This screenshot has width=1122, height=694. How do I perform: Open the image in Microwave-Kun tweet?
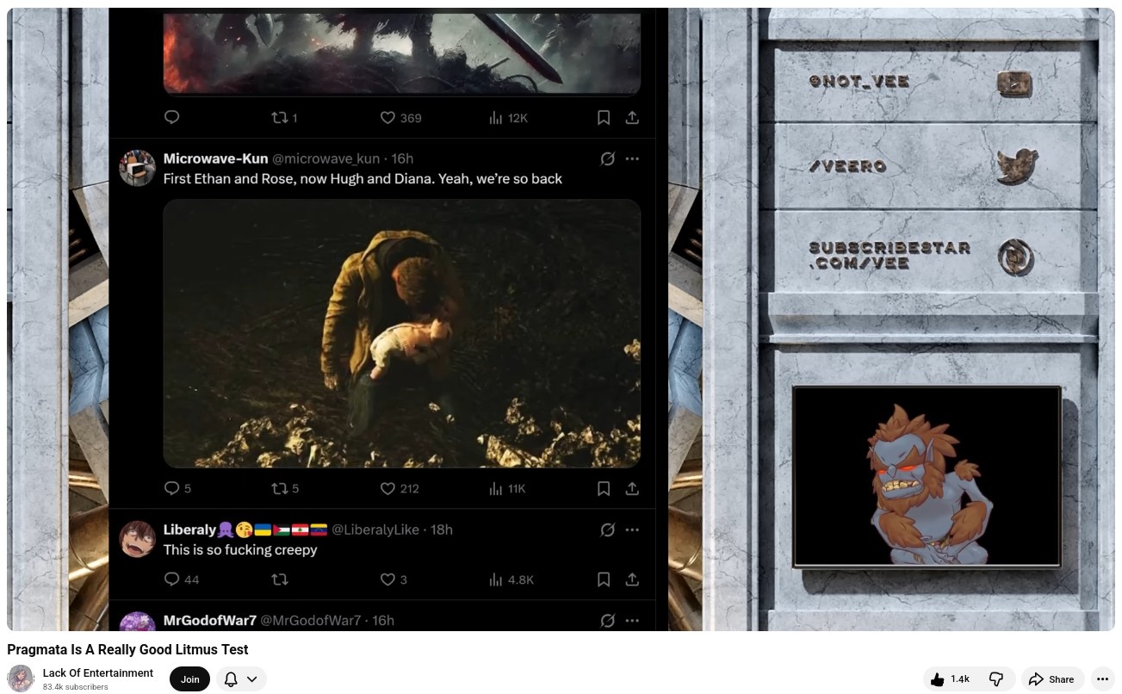[402, 333]
